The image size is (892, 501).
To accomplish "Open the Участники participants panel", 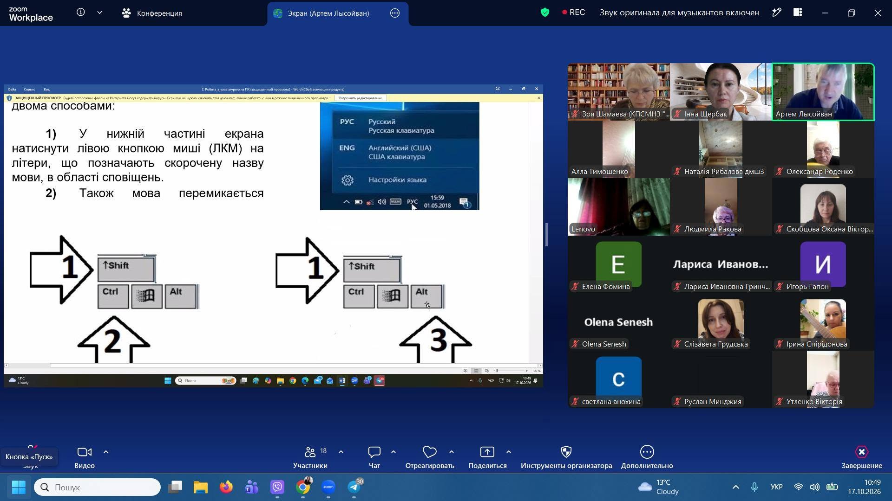I will 310,457.
